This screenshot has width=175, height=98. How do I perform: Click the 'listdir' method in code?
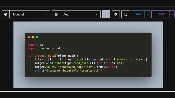coord(79,59)
